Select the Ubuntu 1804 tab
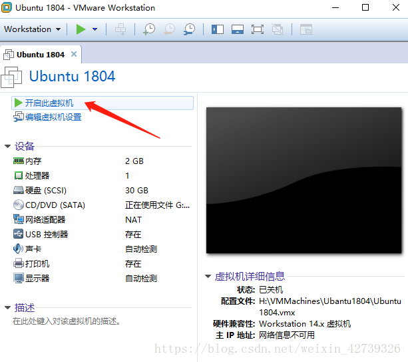 point(41,55)
